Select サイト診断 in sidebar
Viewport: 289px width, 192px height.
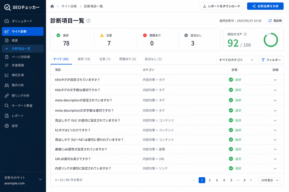23,31
